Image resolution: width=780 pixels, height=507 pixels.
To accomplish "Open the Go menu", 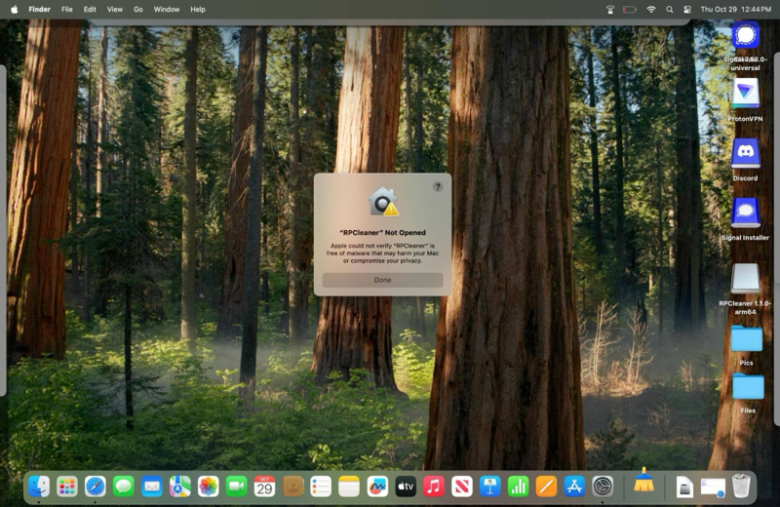I will [137, 10].
